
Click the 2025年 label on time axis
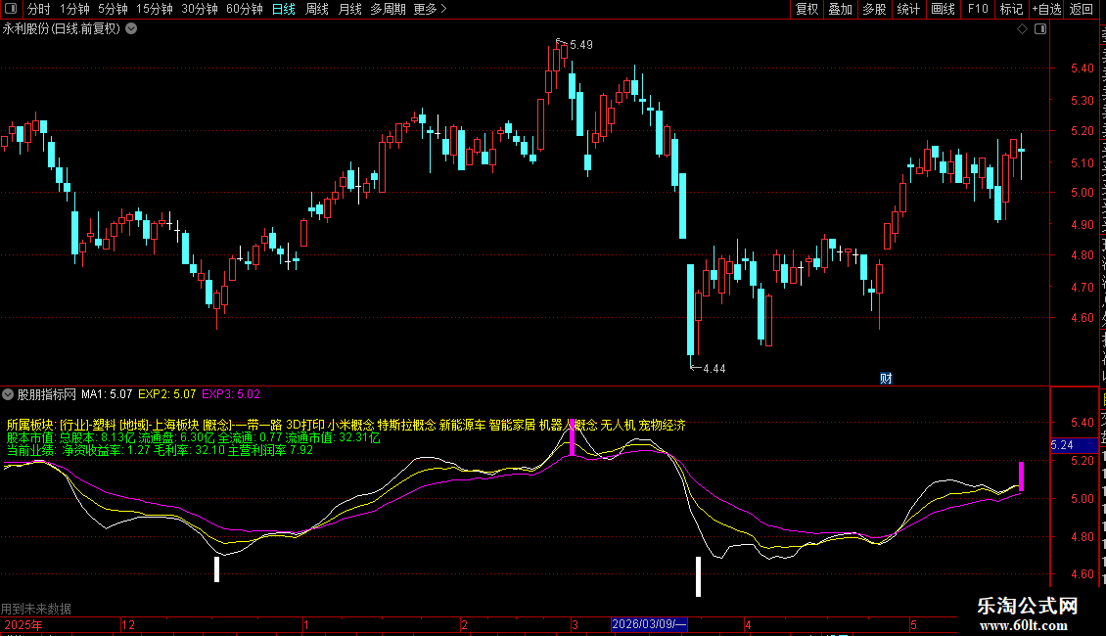point(23,624)
